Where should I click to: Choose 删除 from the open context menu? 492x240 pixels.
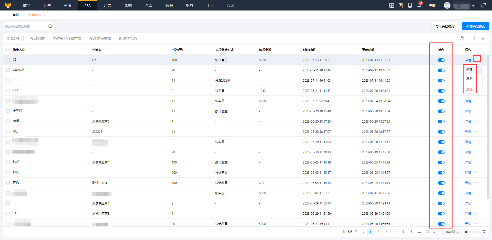click(x=469, y=89)
